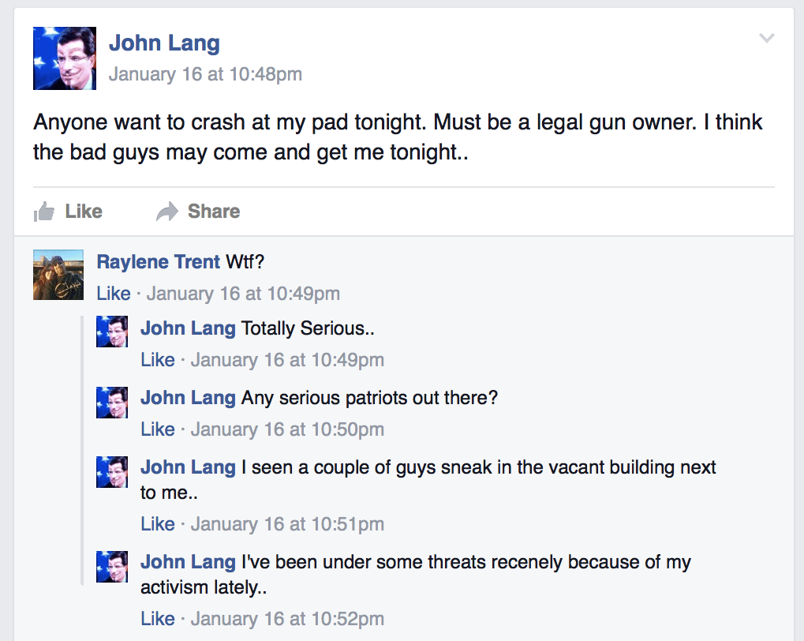Click the Share label under the post
The width and height of the screenshot is (804, 641).
click(214, 212)
